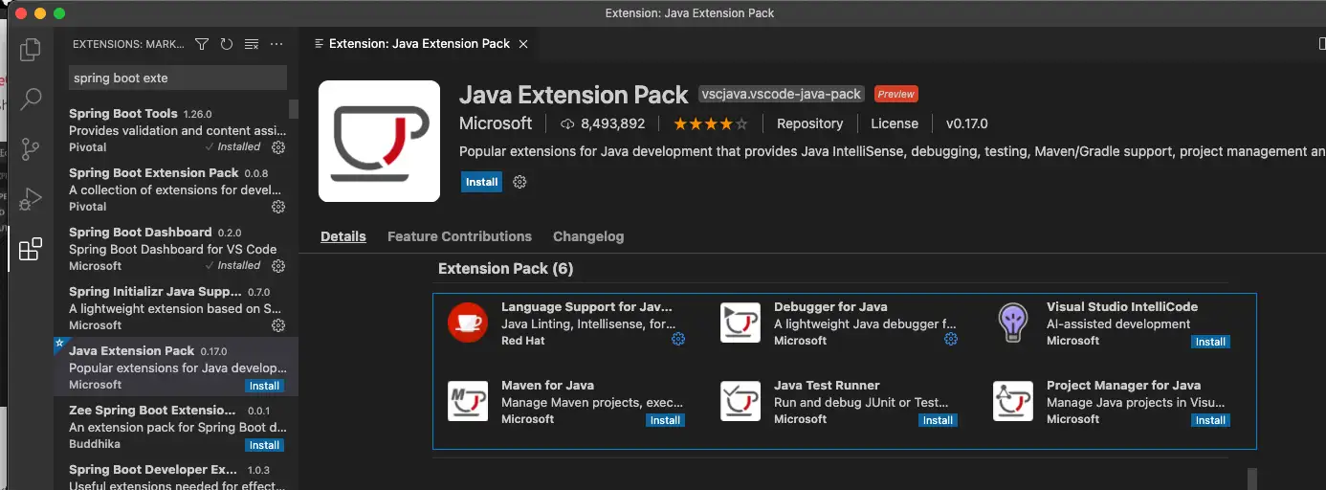Image resolution: width=1326 pixels, height=490 pixels.
Task: Open gear for Debugger for Java
Action: [x=951, y=339]
